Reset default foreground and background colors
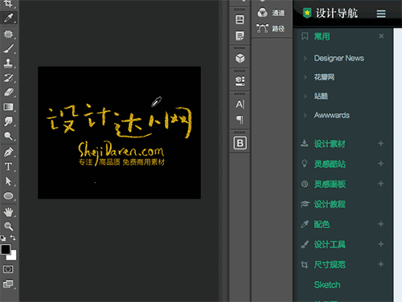This screenshot has width=402, height=302. pos(3,238)
